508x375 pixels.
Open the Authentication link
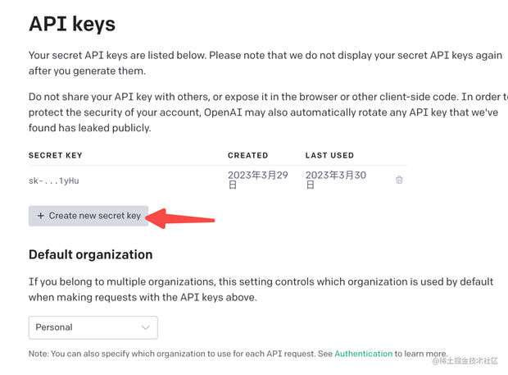click(x=363, y=354)
